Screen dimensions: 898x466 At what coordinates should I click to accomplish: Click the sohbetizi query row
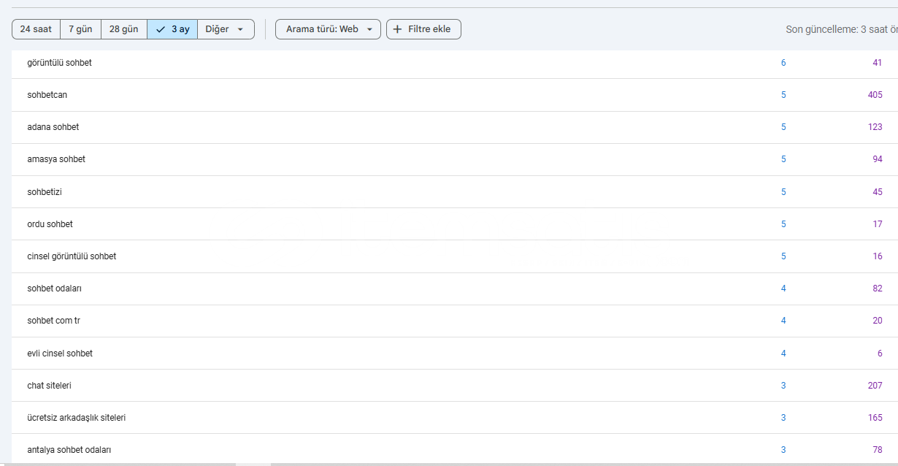pyautogui.click(x=455, y=192)
